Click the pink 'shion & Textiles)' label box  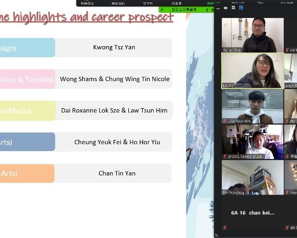pos(28,79)
